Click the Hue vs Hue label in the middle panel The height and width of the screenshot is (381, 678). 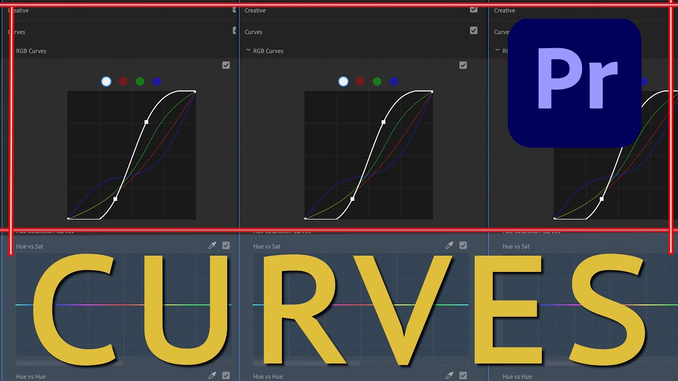tap(268, 377)
